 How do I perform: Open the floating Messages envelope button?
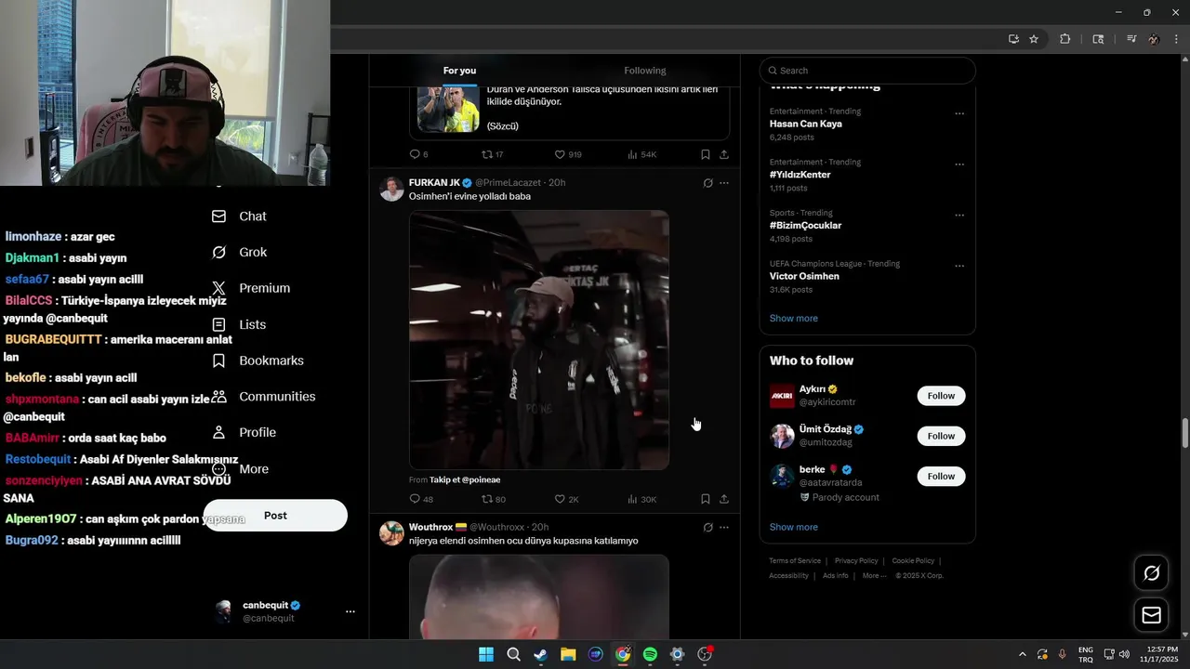pos(1151,615)
